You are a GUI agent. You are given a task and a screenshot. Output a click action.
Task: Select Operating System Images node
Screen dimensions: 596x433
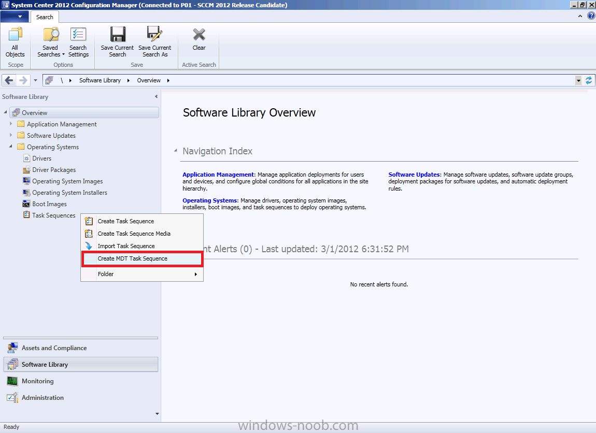pyautogui.click(x=63, y=181)
